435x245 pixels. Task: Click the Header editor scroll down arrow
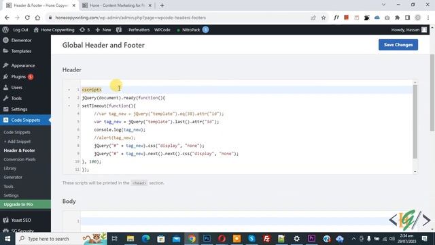click(415, 171)
